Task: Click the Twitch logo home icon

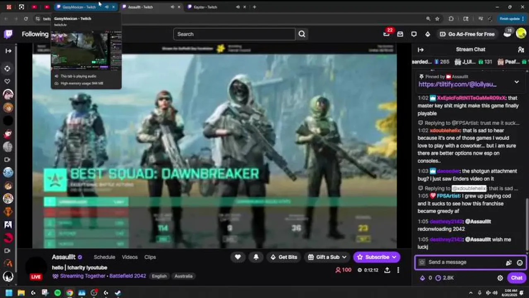Action: point(8,34)
